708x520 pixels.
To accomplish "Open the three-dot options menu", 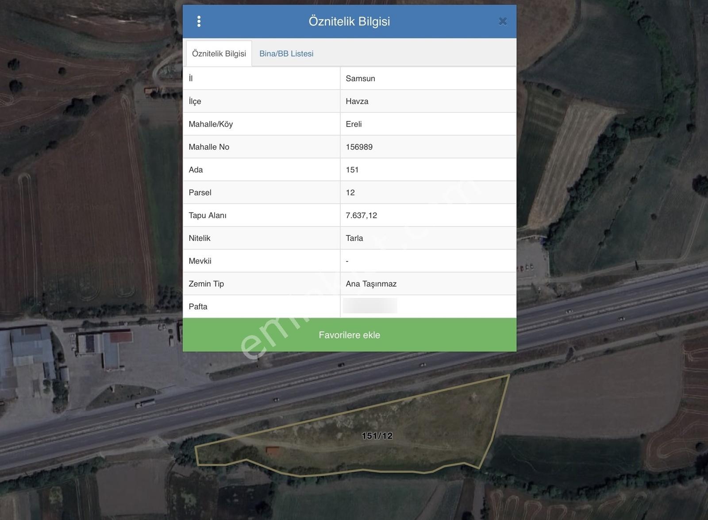I will [x=199, y=21].
